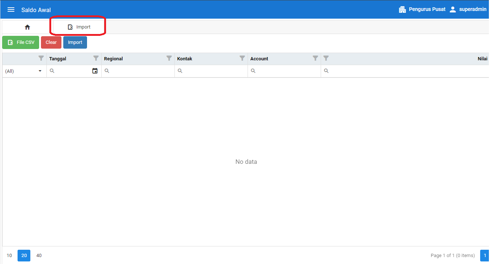
Task: Set page size to 40 items
Action: (39, 256)
